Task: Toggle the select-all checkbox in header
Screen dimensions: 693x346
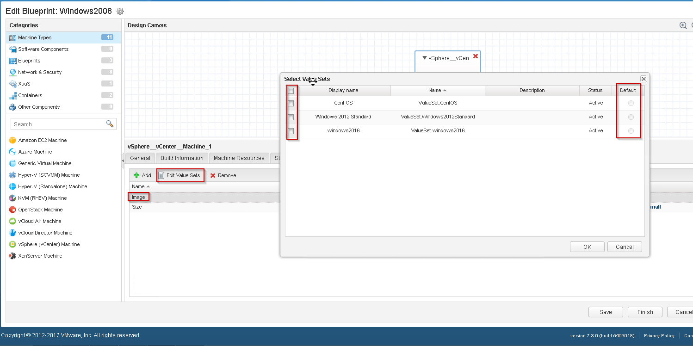Action: [291, 91]
